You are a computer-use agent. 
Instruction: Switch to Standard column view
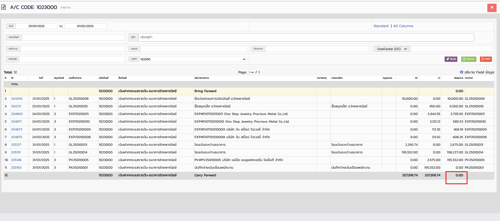click(381, 26)
